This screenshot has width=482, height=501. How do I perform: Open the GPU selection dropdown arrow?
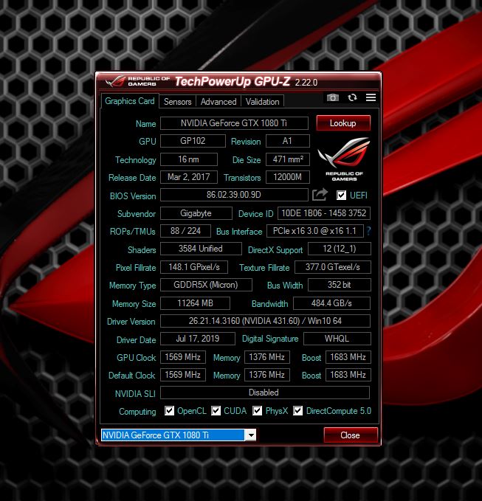click(x=251, y=435)
